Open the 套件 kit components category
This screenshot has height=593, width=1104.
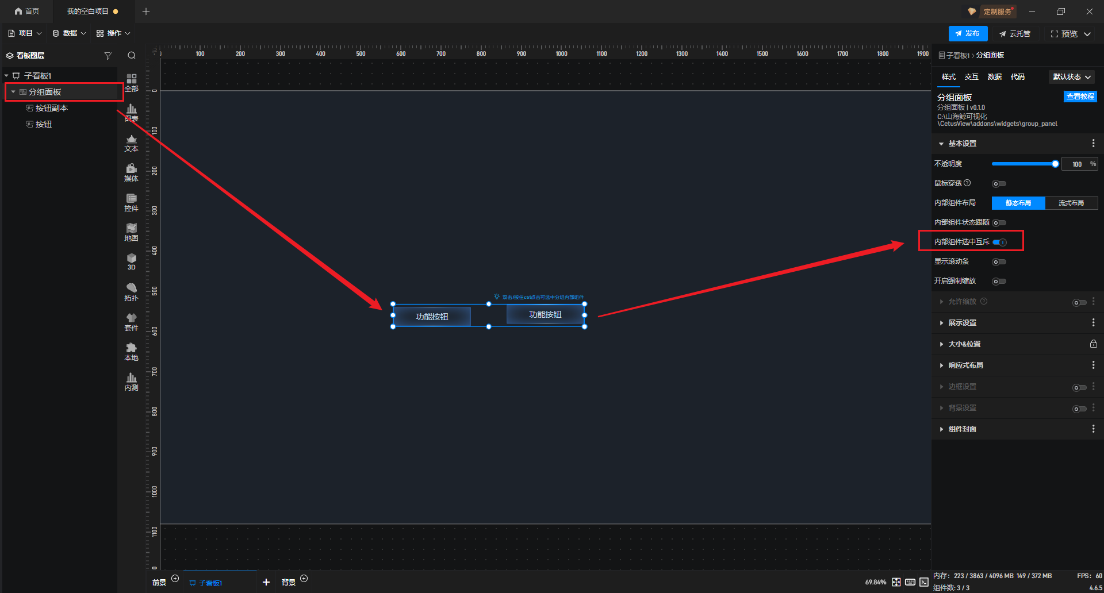click(131, 321)
